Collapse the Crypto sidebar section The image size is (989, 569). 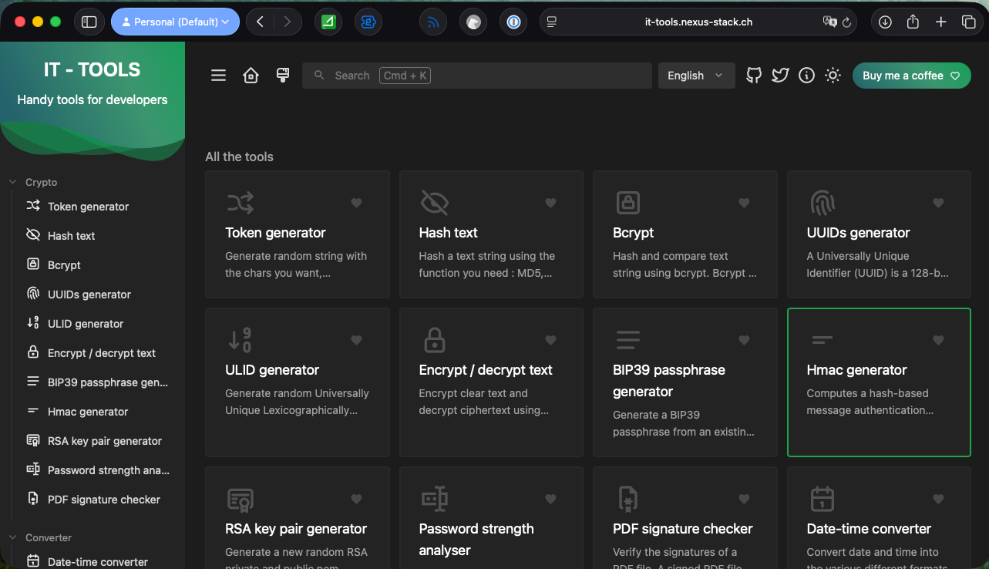point(34,183)
